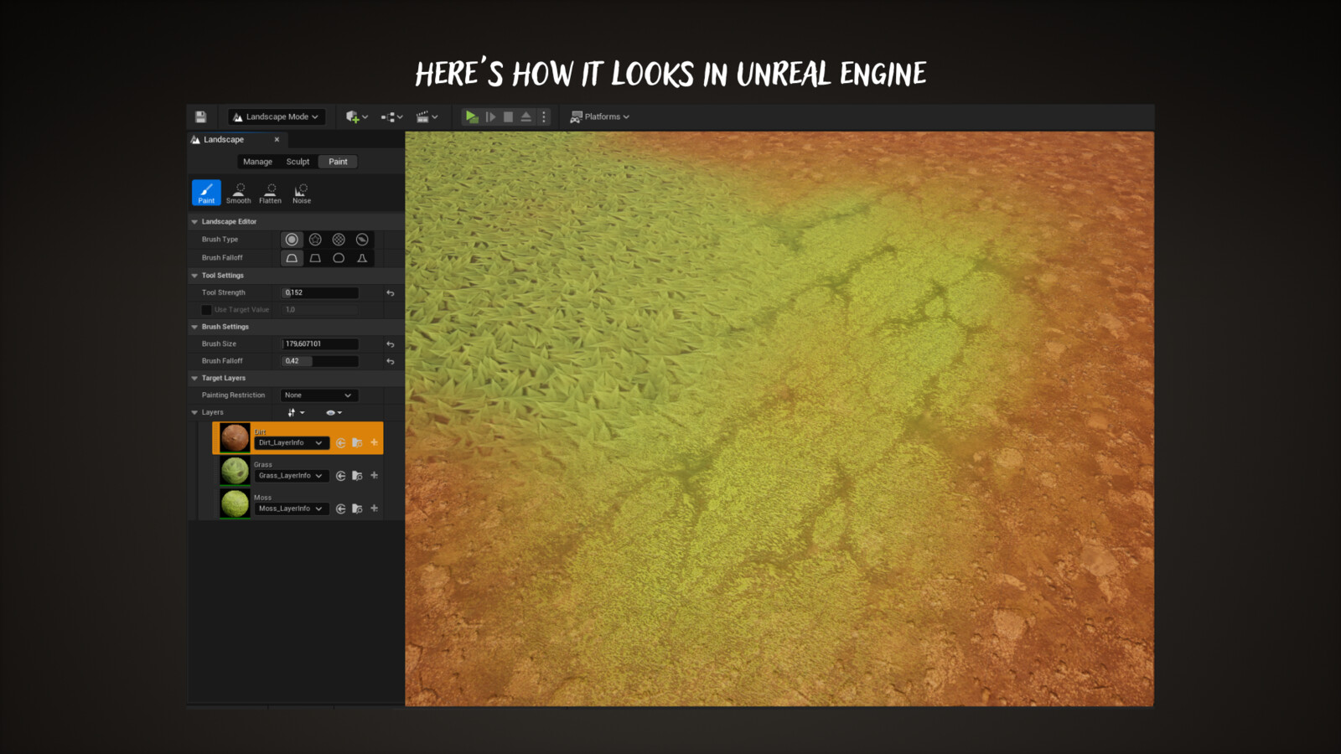Image resolution: width=1341 pixels, height=754 pixels.
Task: Reset Brush Size to default
Action: 391,344
